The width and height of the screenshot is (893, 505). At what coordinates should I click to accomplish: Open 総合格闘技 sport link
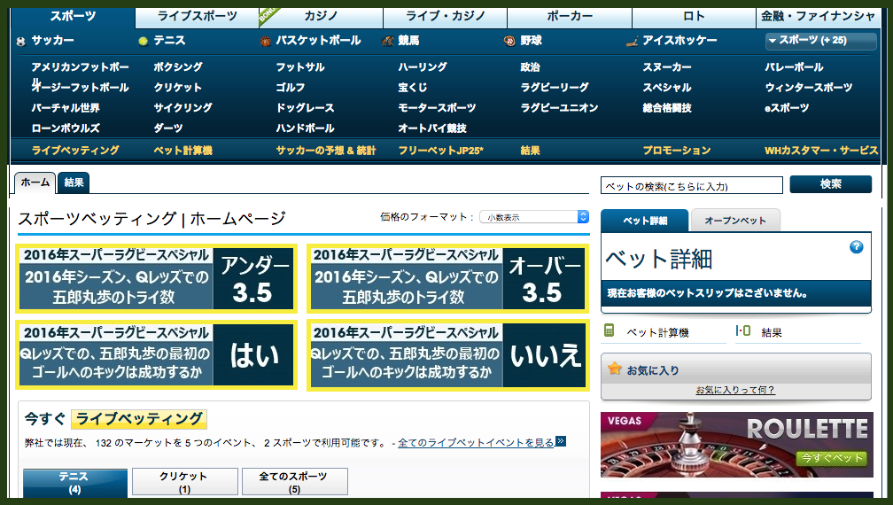tap(667, 108)
